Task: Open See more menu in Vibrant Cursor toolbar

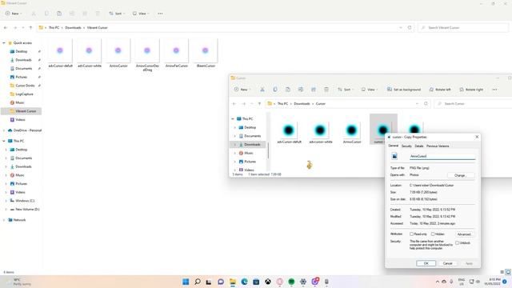Action: click(x=160, y=14)
